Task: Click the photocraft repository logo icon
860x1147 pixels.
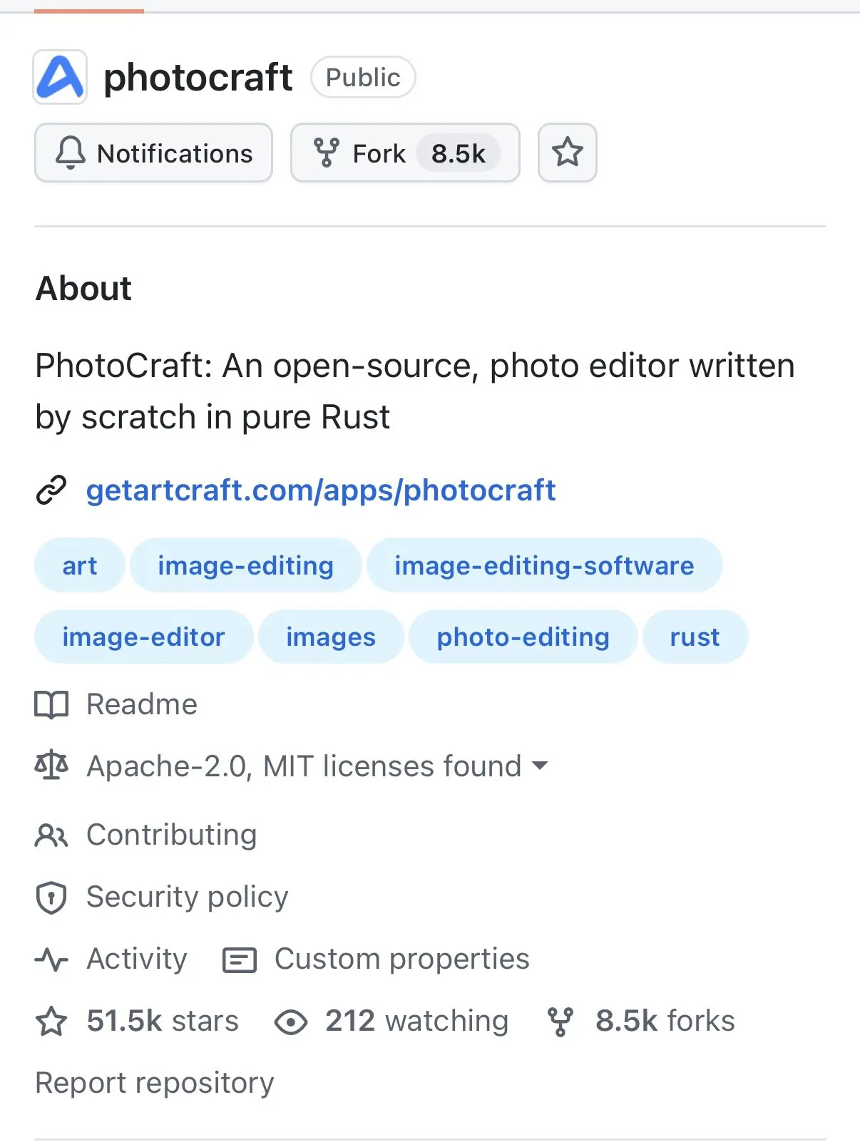Action: tap(60, 77)
